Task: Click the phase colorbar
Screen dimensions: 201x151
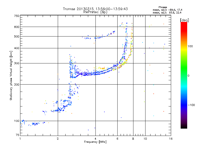Action: (x=184, y=75)
